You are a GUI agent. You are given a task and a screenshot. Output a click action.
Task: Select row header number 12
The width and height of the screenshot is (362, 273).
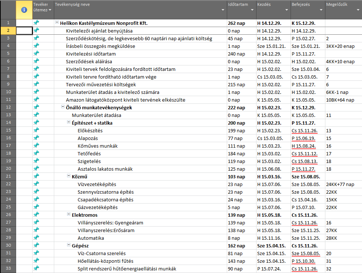pos(8,107)
